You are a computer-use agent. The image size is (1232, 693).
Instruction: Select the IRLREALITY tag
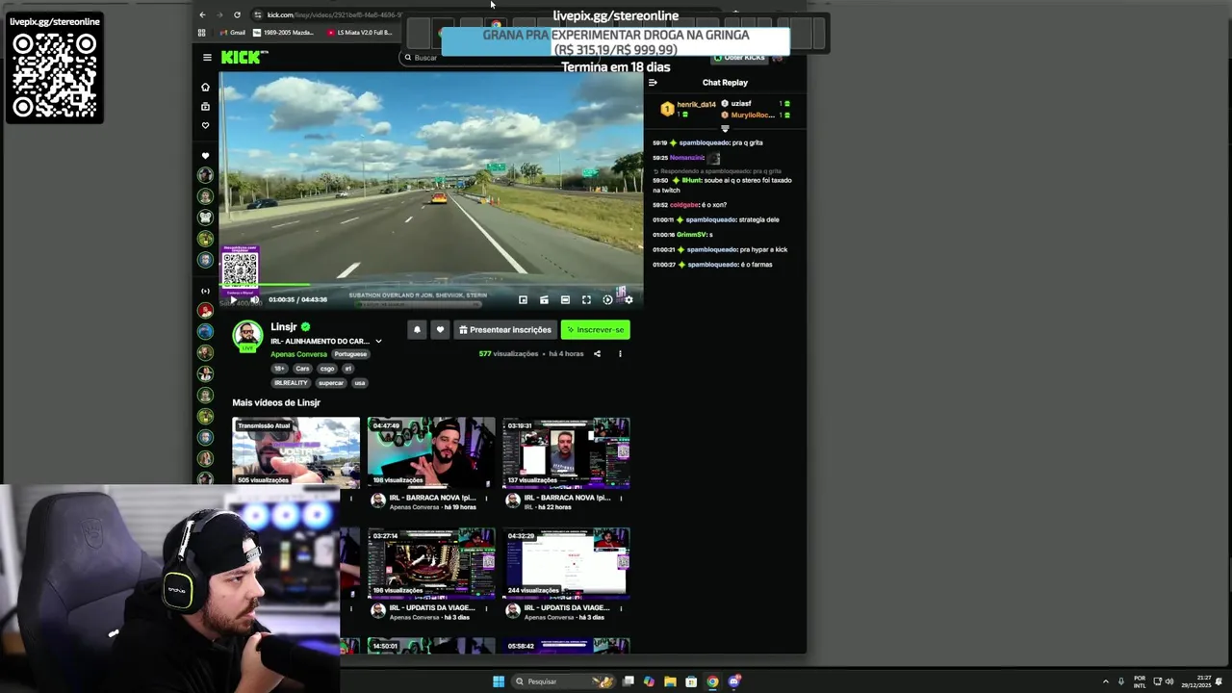click(x=291, y=383)
